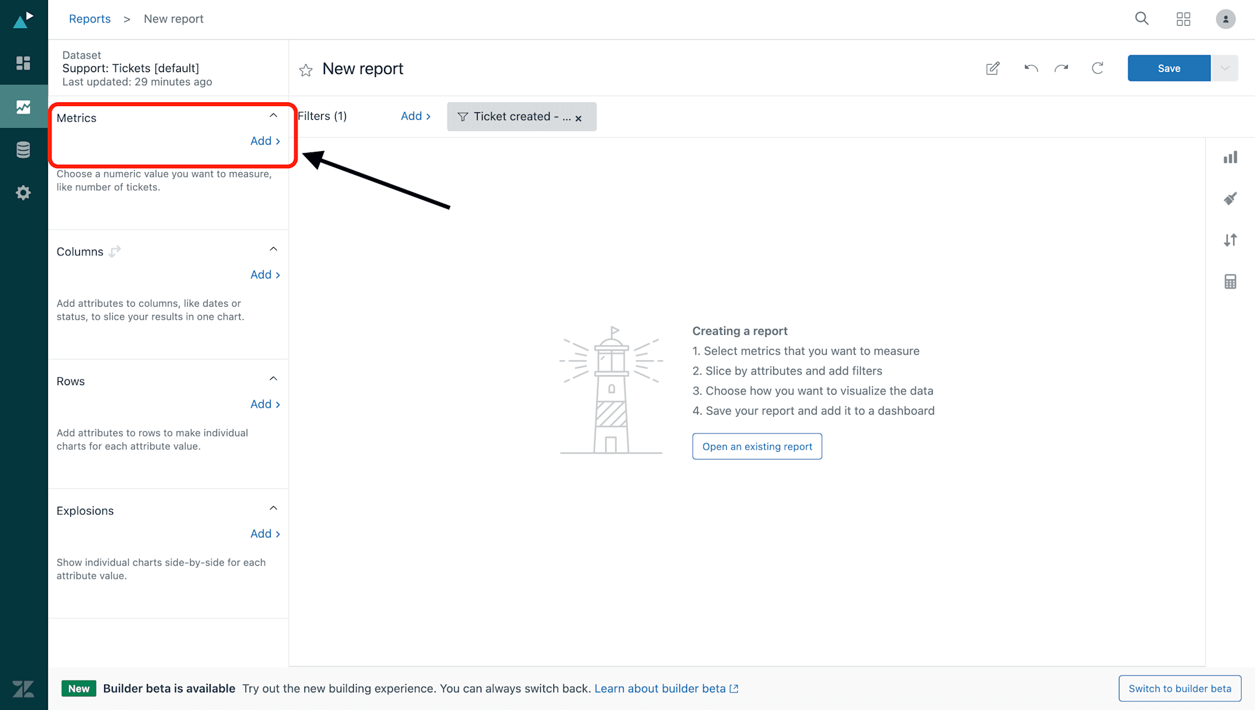The height and width of the screenshot is (710, 1255).
Task: Toggle the star/favorite report button
Action: (x=306, y=69)
